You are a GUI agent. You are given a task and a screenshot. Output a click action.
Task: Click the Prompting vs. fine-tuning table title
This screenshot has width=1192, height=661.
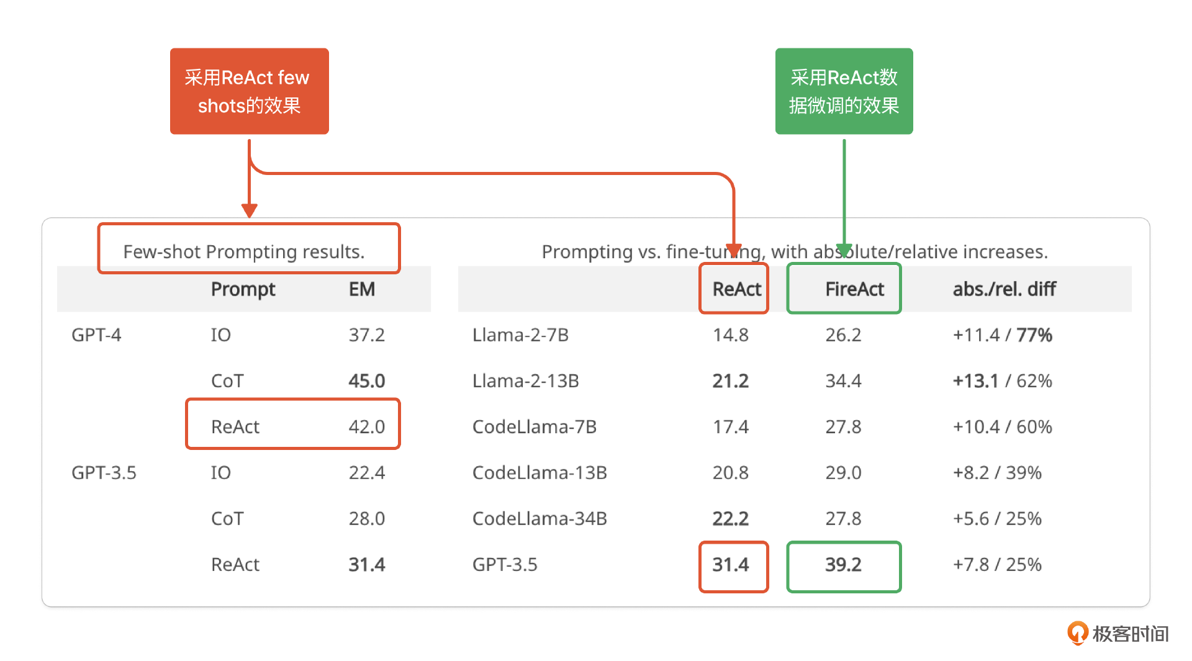click(795, 251)
